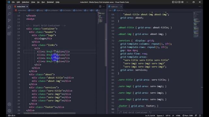This screenshot has width=209, height=117.
Task: Select the index.html breadcrumb file segment
Action: [x=21, y=10]
